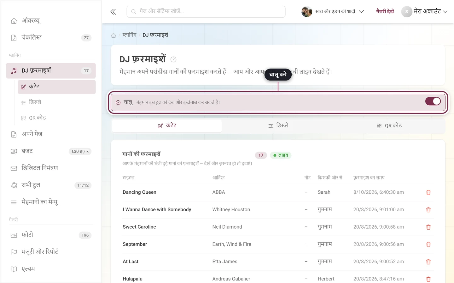Open मेहमानों का मेन्यू in the sidebar
This screenshot has width=454, height=283.
click(x=51, y=202)
